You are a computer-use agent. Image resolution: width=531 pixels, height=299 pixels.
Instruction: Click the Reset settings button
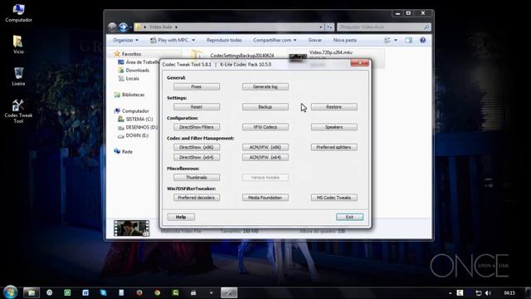197,107
